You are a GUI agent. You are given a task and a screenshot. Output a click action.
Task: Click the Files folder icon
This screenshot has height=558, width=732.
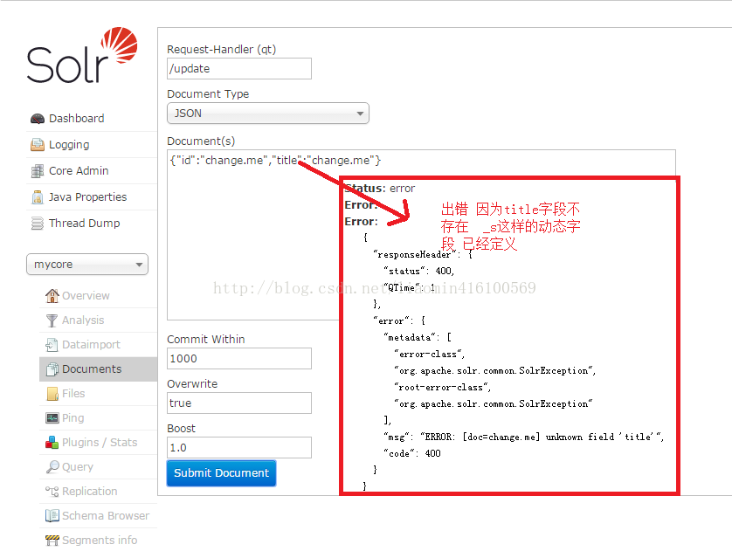pos(52,394)
